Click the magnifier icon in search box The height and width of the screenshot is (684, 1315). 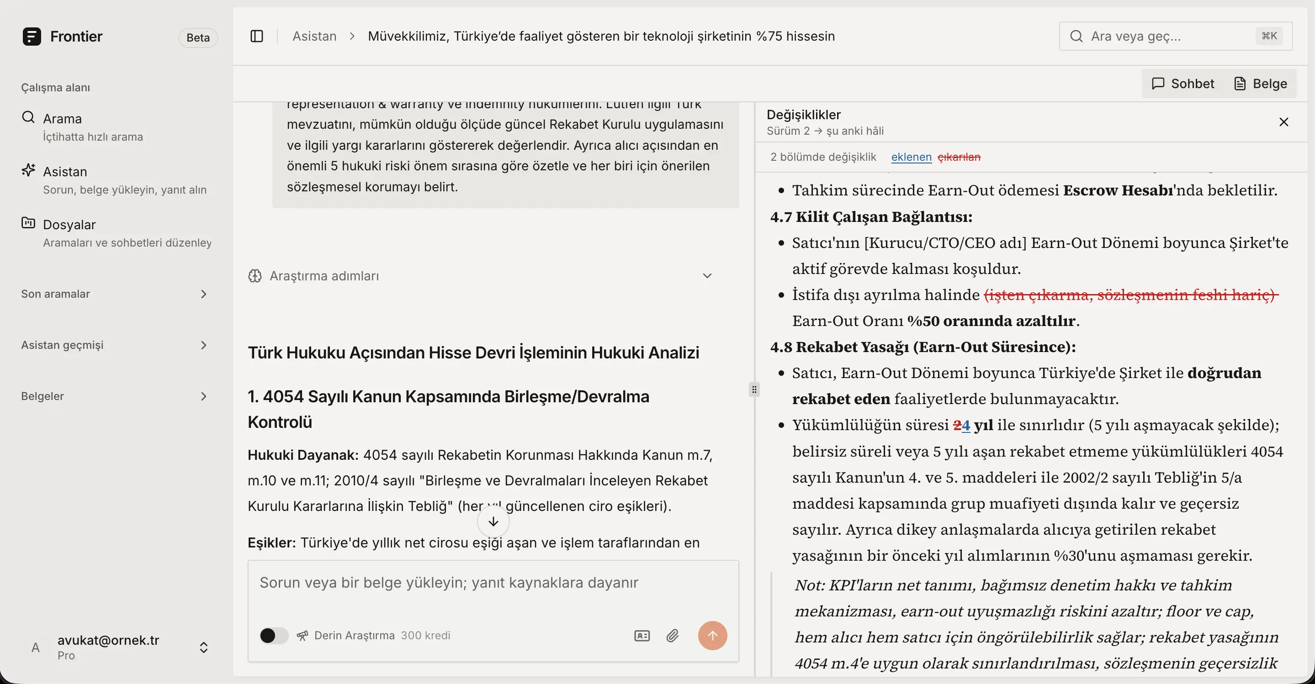(1076, 36)
